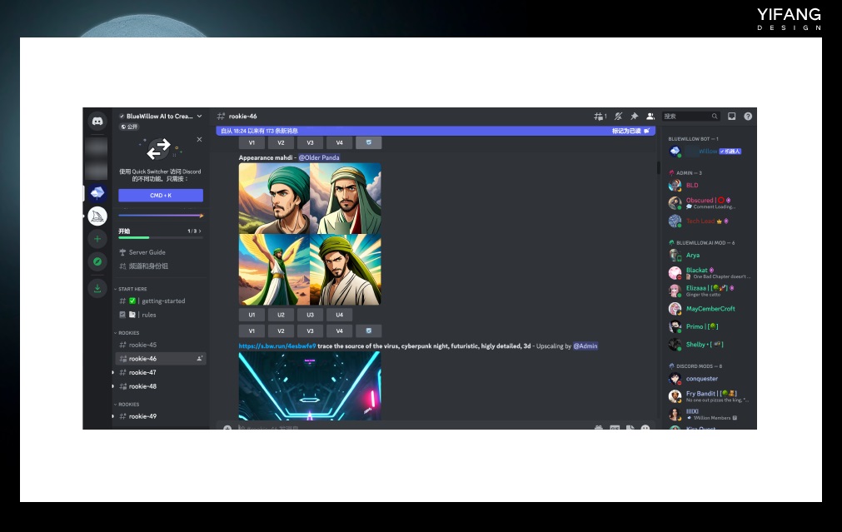
Task: Focus the 搜索 search field
Action: (687, 117)
